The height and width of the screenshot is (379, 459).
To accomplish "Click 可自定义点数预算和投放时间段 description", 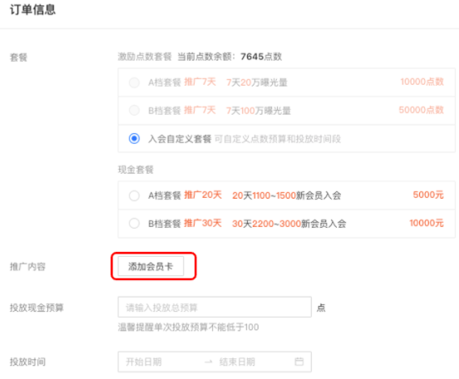I will [278, 139].
